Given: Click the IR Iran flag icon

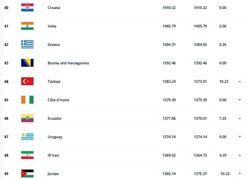Looking at the screenshot, I should (27, 155).
